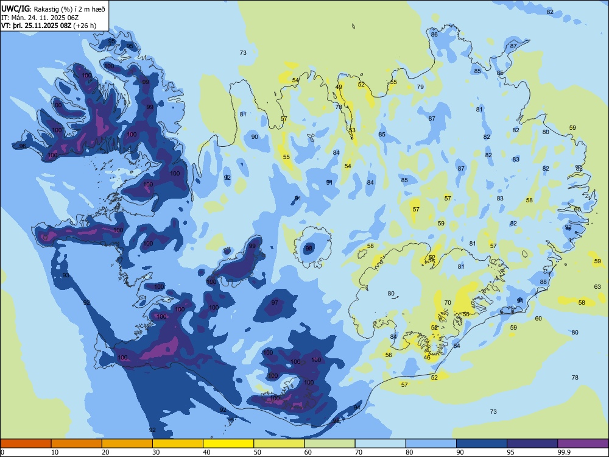
Task: Select the map value 70
Action: click(448, 302)
